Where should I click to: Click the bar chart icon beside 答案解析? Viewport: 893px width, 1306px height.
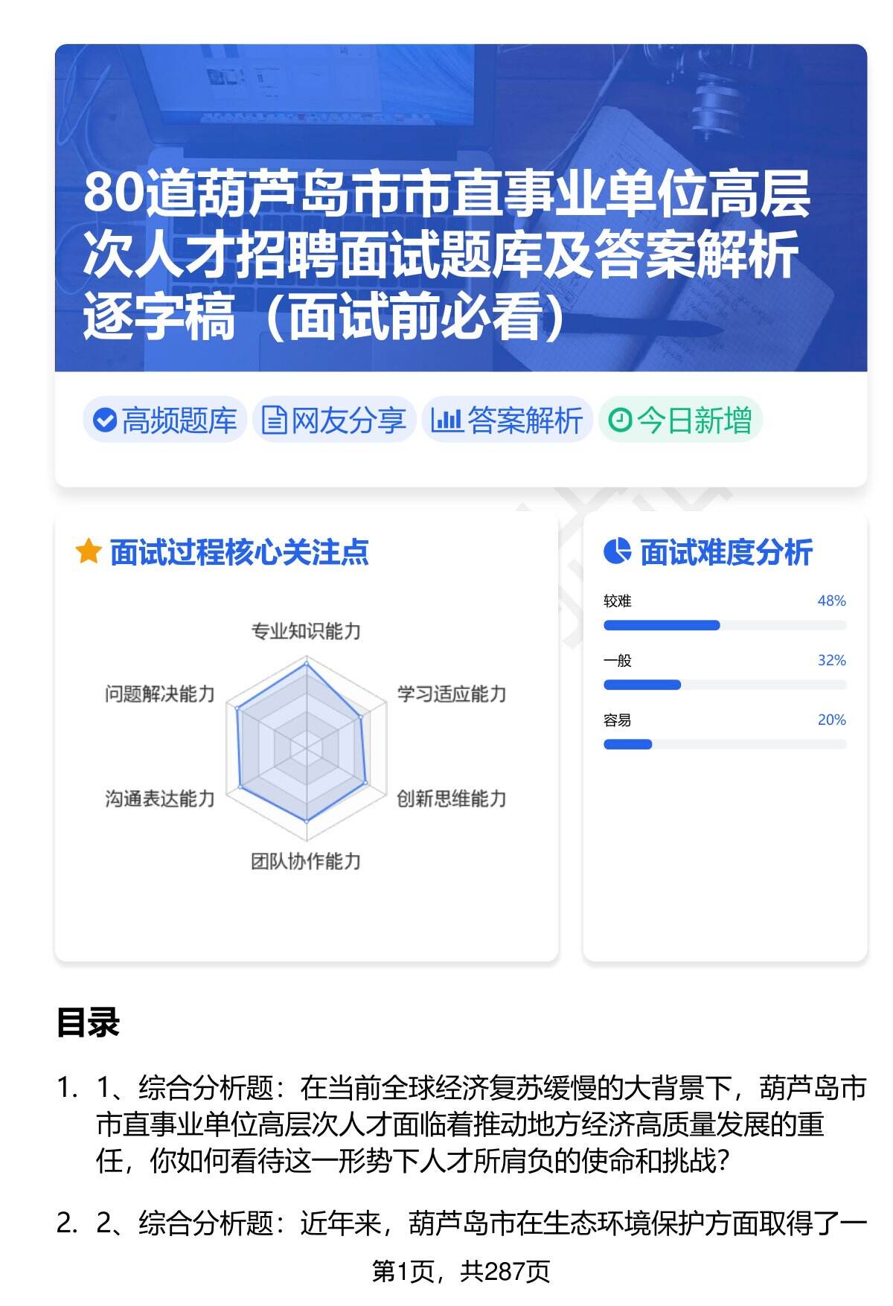(446, 420)
